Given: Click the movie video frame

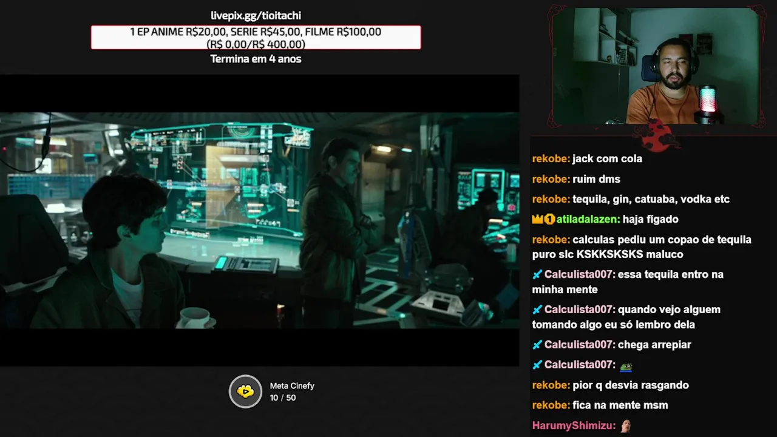Looking at the screenshot, I should point(259,220).
